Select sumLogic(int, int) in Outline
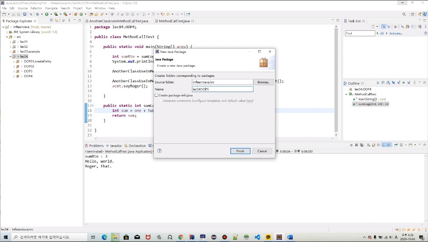The width and height of the screenshot is (428, 242). tap(373, 104)
